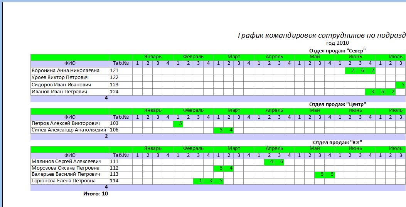Click the subtotal "4" under the Север table
Screen dimensions: 406x207
(106, 98)
